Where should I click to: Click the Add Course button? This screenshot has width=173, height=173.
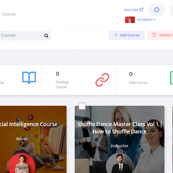(127, 35)
